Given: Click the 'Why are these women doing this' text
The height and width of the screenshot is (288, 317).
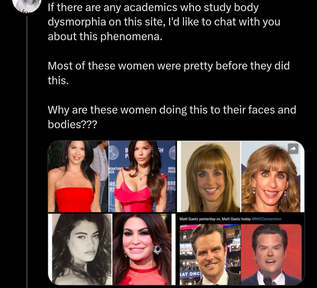Looking at the screenshot, I should (x=172, y=117).
